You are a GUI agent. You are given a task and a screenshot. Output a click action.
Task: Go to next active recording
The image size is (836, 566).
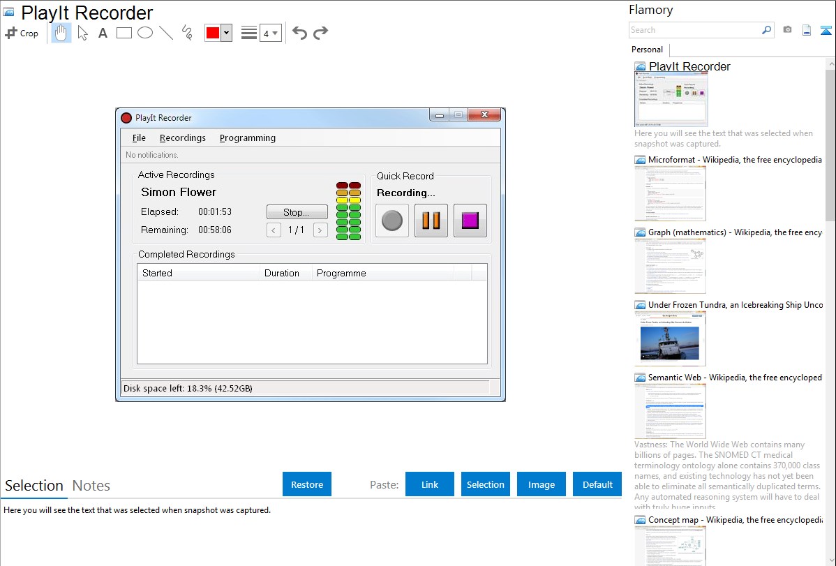click(x=320, y=230)
